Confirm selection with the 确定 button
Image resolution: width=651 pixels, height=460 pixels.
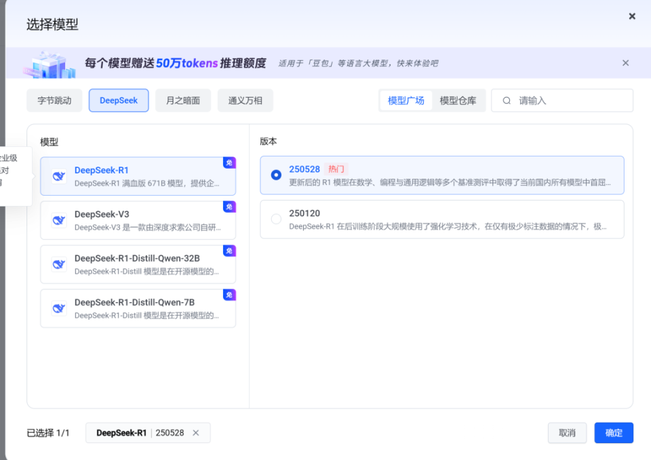pyautogui.click(x=614, y=433)
